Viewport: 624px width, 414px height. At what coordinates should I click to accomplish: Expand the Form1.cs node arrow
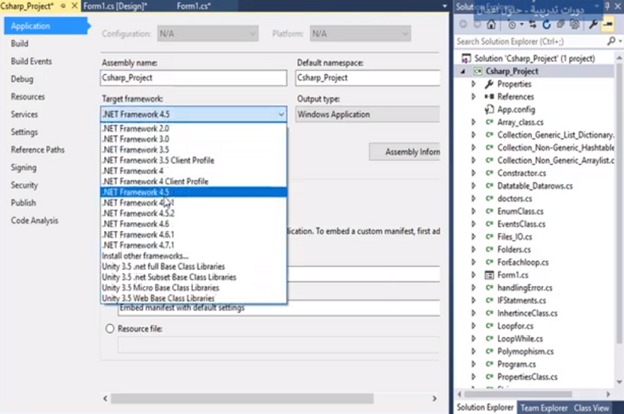(x=474, y=275)
